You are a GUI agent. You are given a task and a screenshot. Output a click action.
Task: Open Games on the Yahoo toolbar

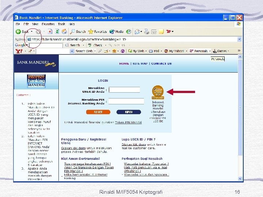point(220,51)
